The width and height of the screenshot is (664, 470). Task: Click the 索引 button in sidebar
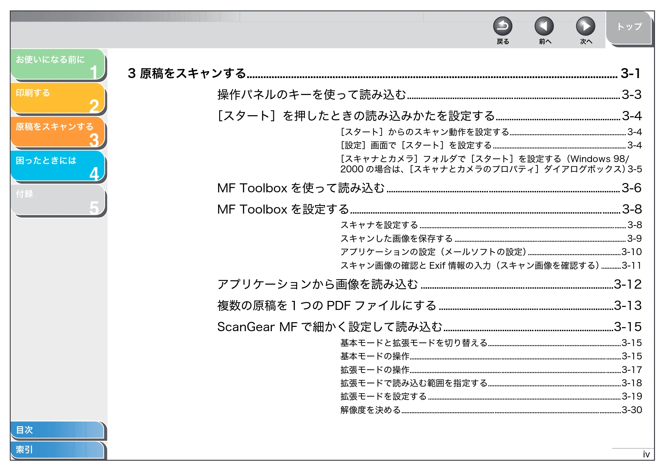coord(57,450)
